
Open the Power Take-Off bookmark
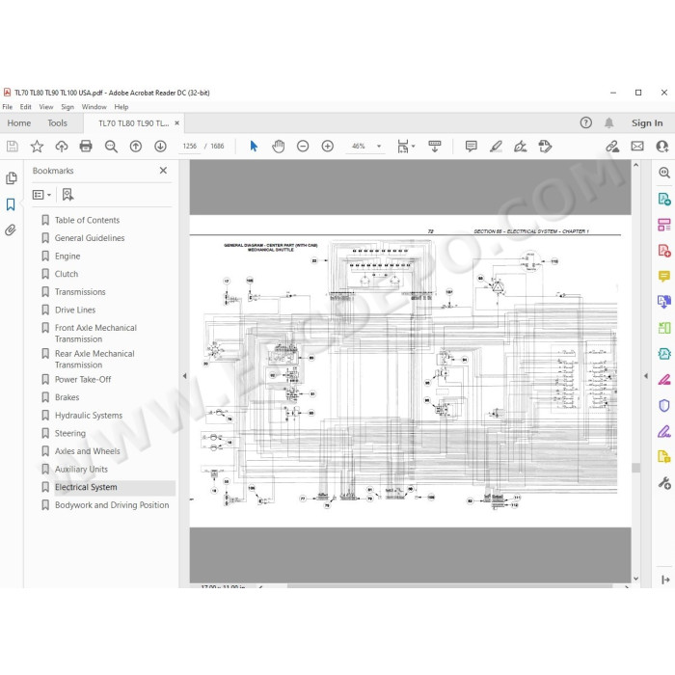[x=83, y=380]
